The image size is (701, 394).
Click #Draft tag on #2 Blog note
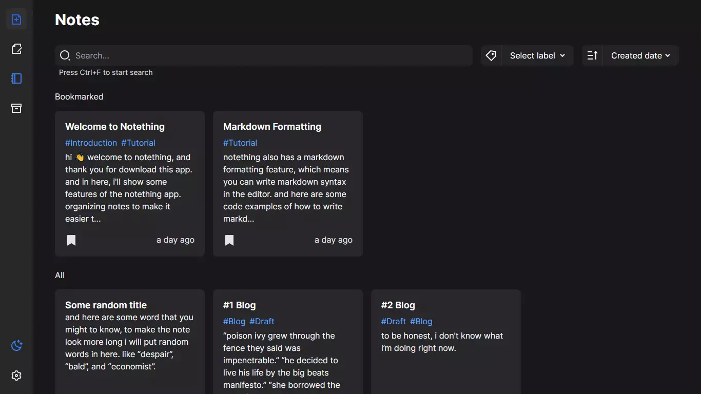click(x=393, y=321)
